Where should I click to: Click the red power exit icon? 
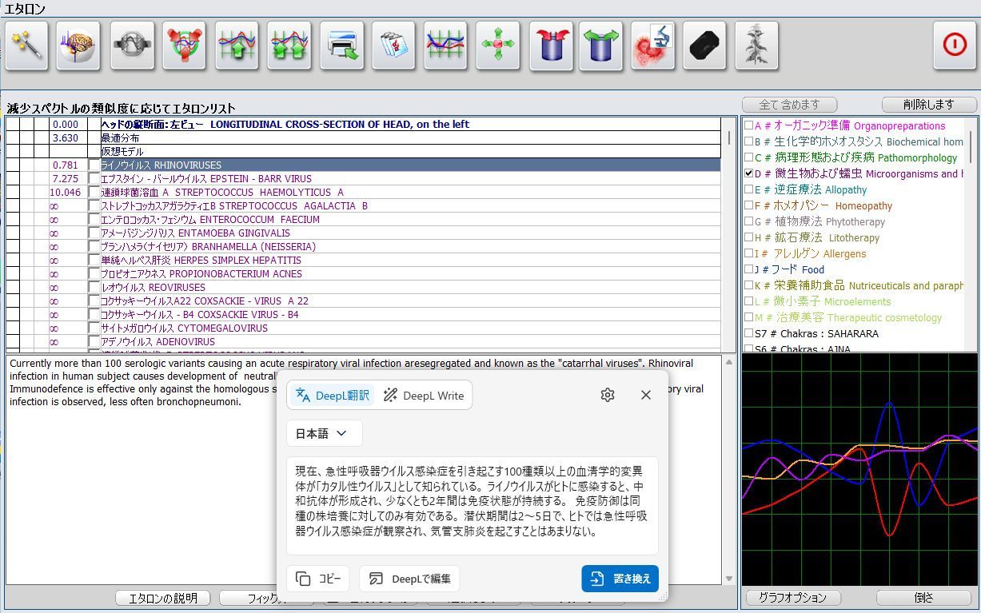pos(954,45)
